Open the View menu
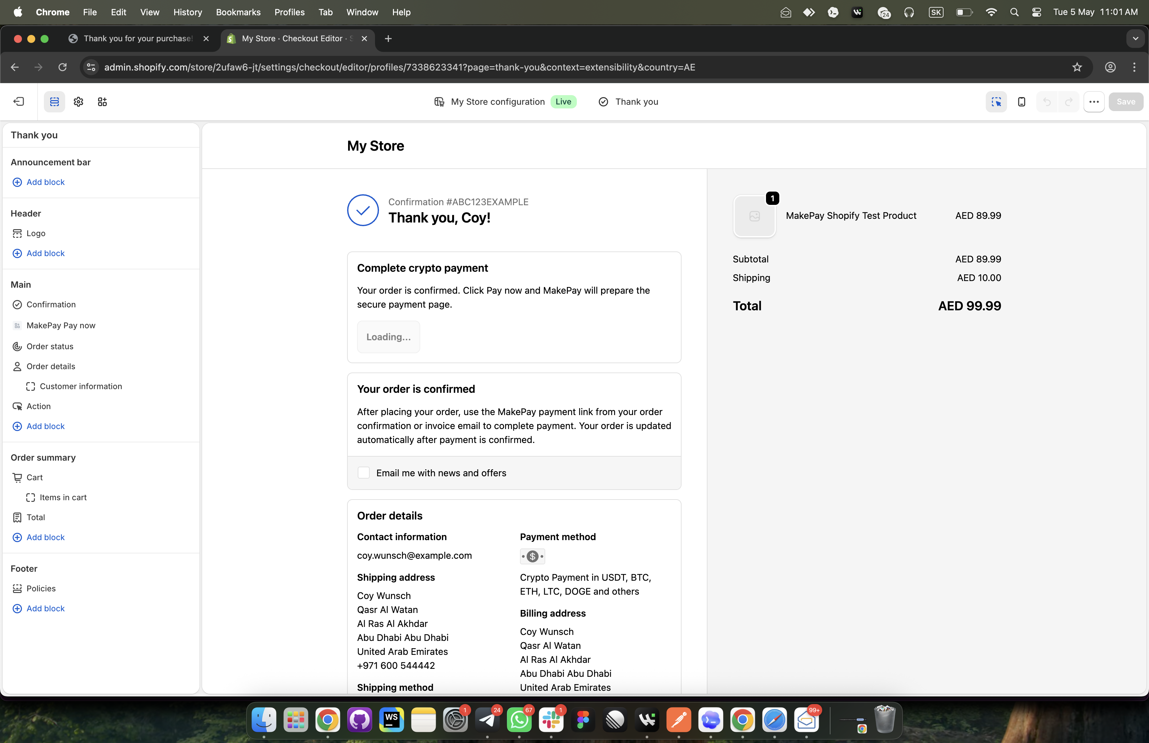The width and height of the screenshot is (1149, 743). pyautogui.click(x=150, y=12)
